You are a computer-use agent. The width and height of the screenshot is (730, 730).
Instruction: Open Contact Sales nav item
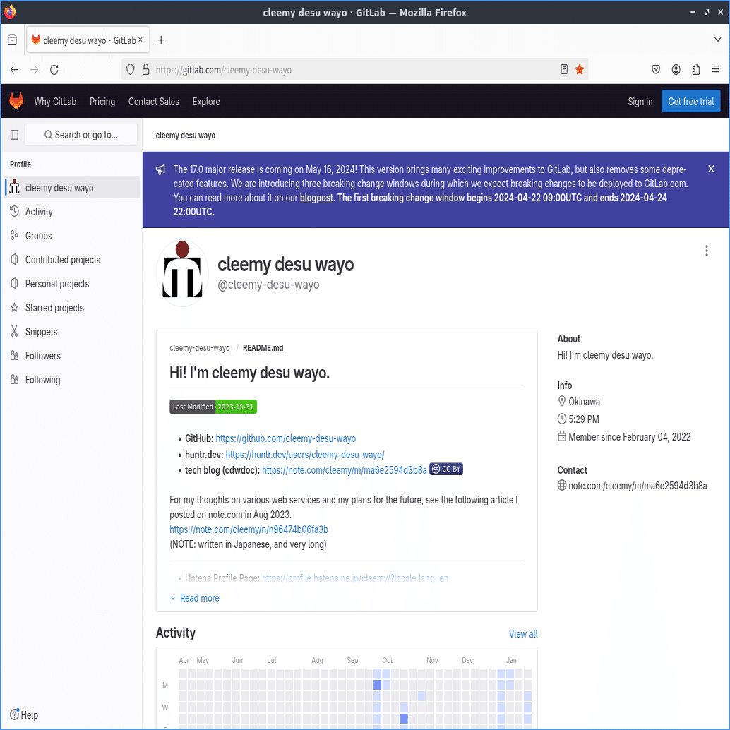154,102
